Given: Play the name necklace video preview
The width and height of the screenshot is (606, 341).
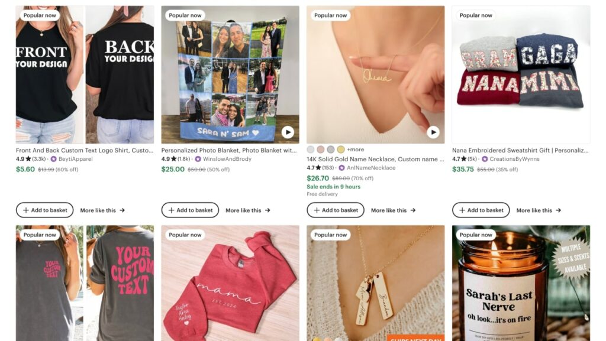Looking at the screenshot, I should (x=434, y=131).
